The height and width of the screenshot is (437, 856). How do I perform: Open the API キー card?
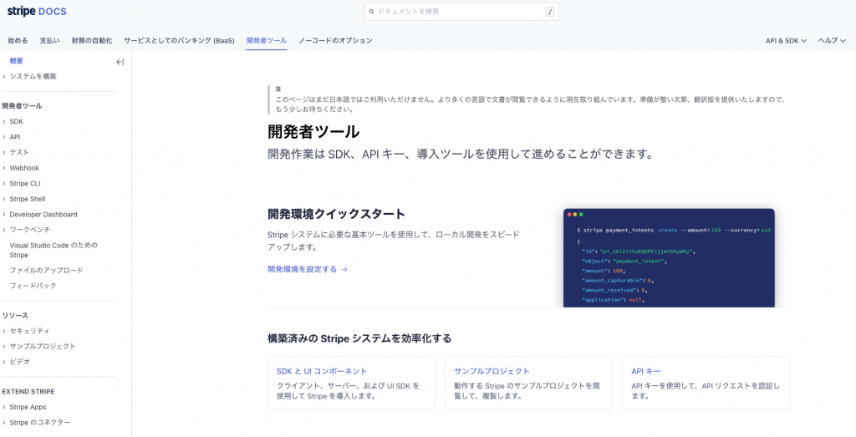click(x=706, y=384)
